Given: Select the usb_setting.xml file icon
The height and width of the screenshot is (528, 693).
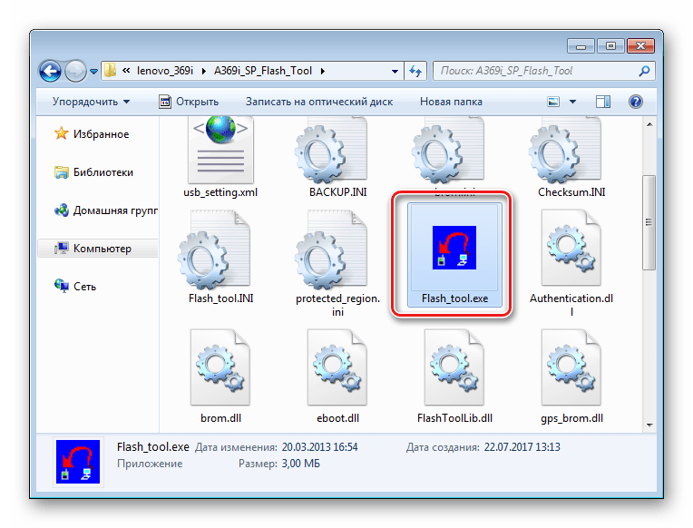Looking at the screenshot, I should pyautogui.click(x=220, y=150).
